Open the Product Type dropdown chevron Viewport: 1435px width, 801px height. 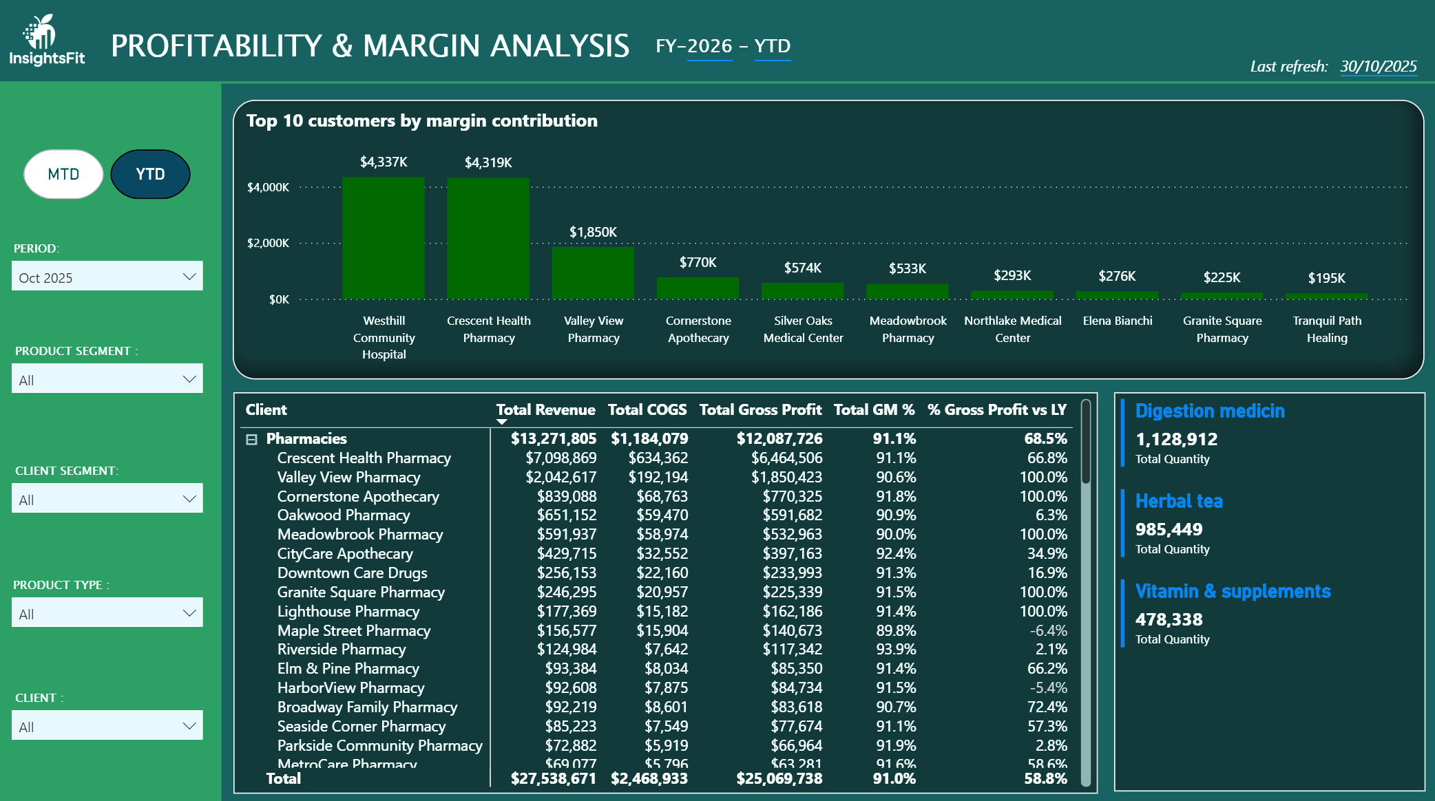point(189,612)
